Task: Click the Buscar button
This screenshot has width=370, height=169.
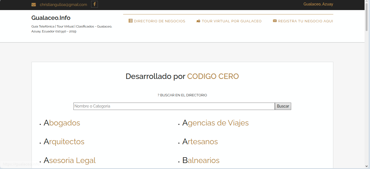Action: 283,106
